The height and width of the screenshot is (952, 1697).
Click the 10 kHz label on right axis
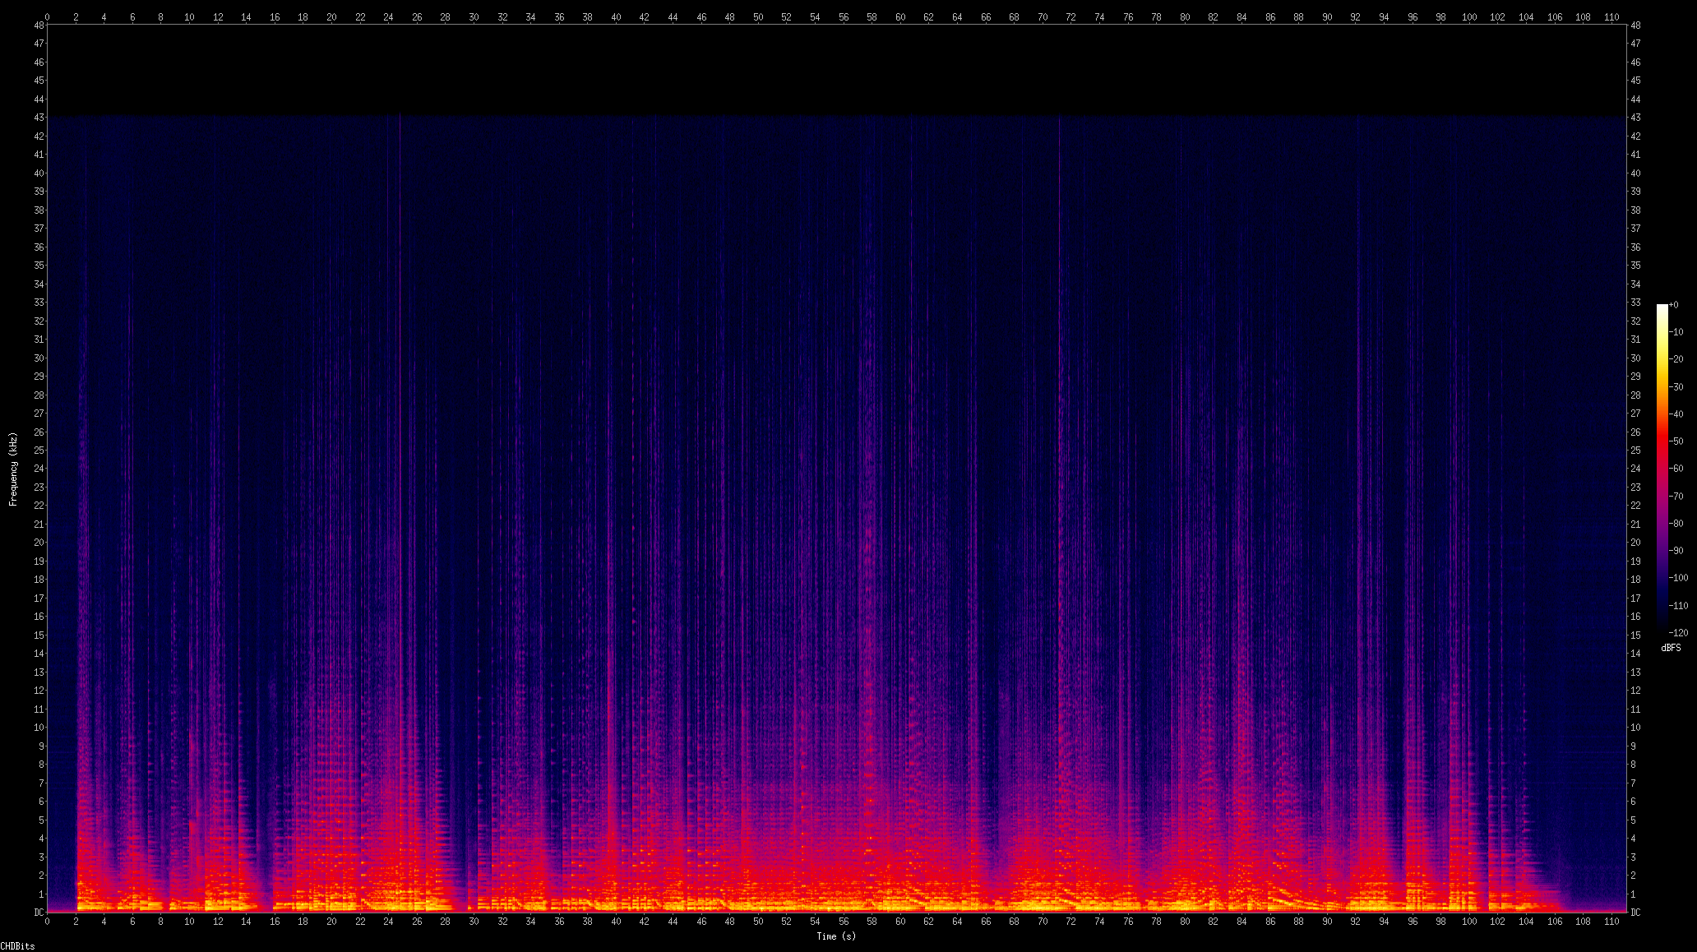click(1635, 728)
